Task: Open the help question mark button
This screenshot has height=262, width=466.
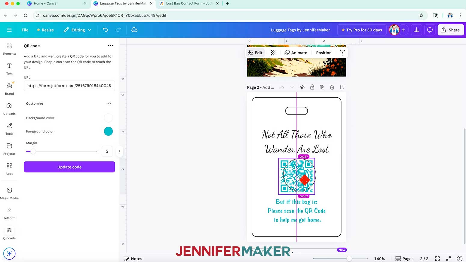Action: 459,258
